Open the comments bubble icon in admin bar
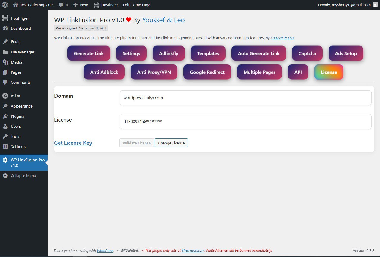380x257 pixels. click(61, 5)
